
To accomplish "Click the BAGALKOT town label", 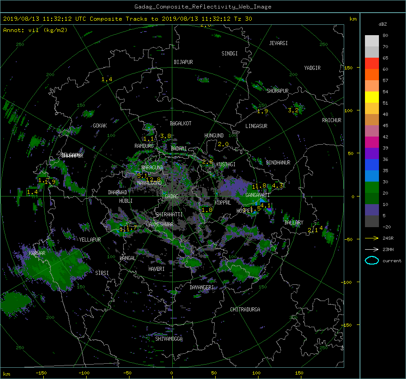I will point(180,123).
